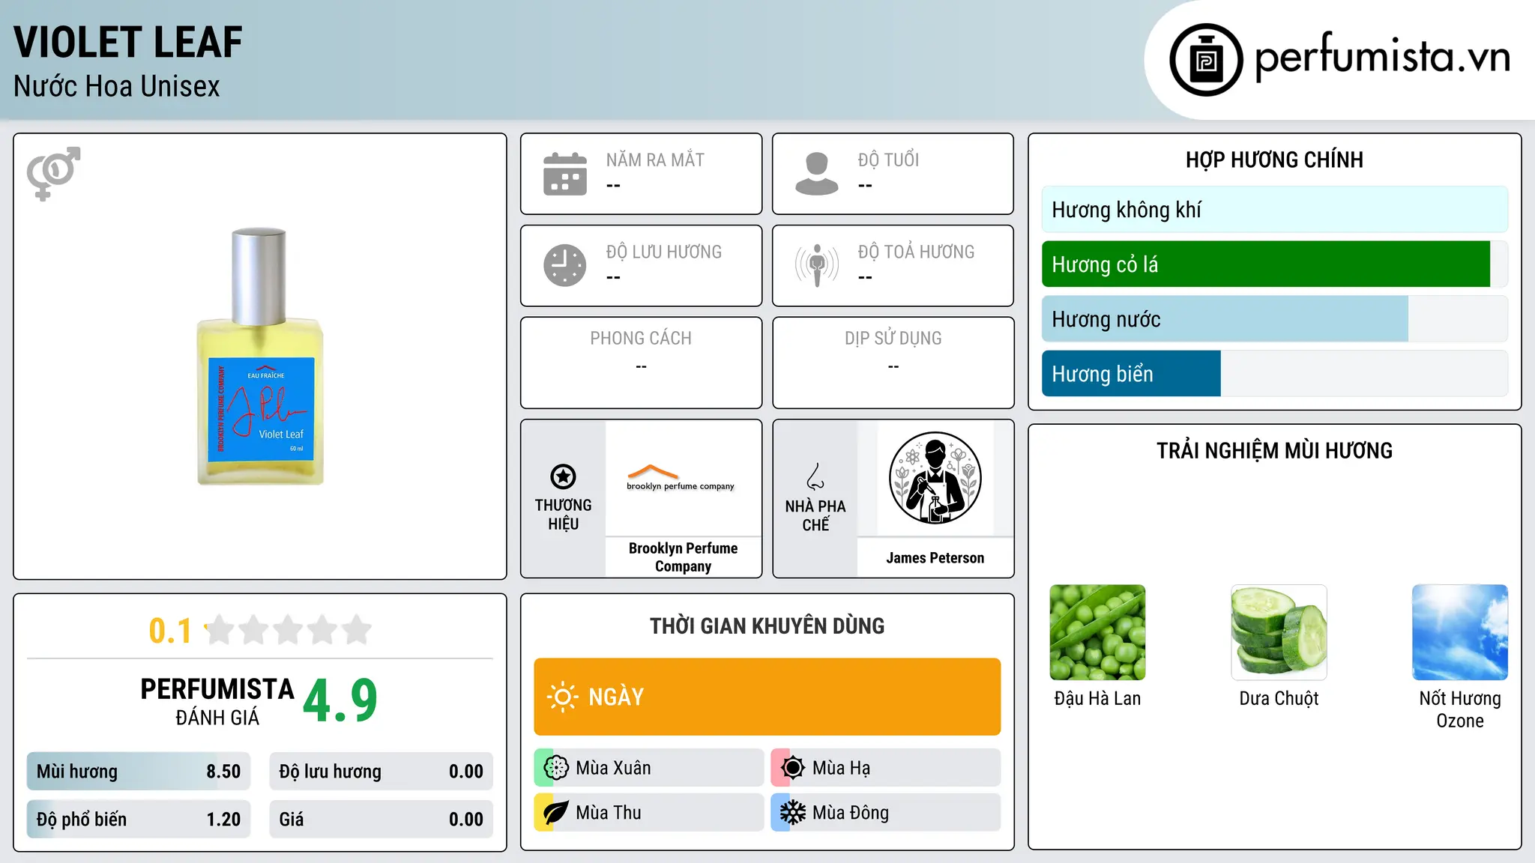The width and height of the screenshot is (1535, 863).
Task: Click the Hương nước accord bar
Action: tap(1225, 319)
